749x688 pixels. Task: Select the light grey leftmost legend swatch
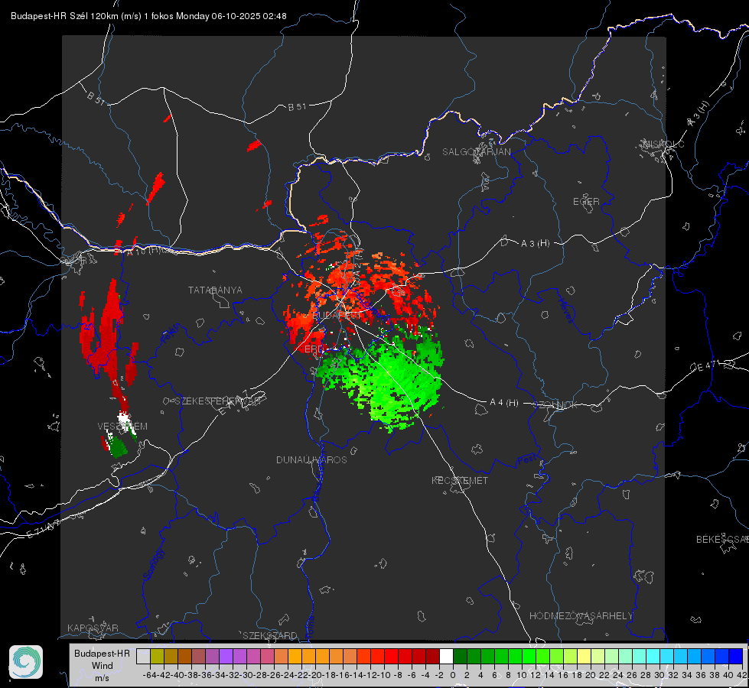[x=143, y=656]
